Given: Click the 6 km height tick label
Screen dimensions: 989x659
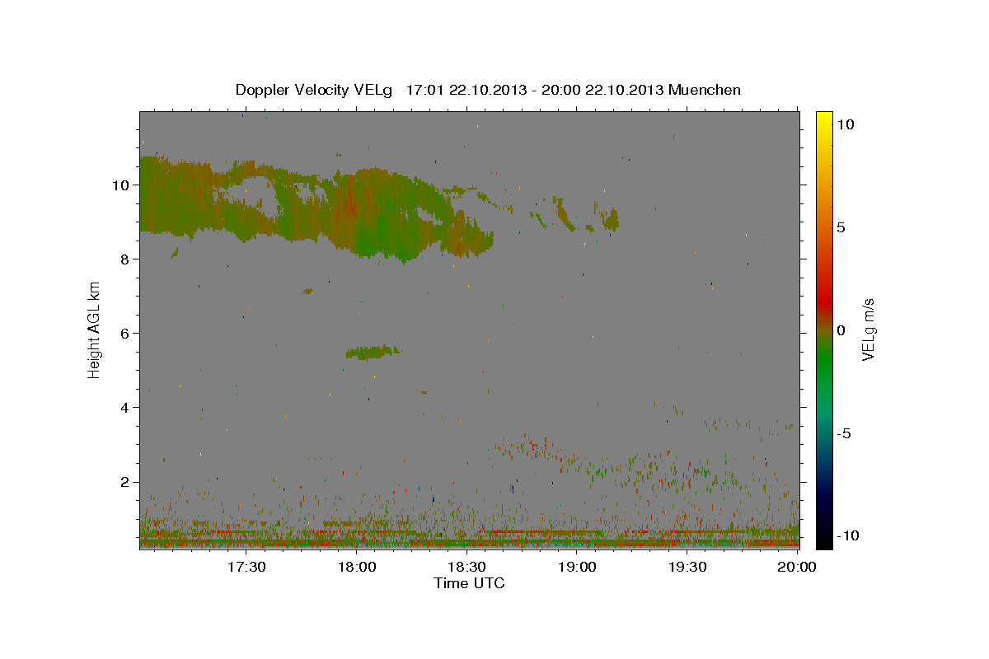Looking at the screenshot, I should (124, 334).
